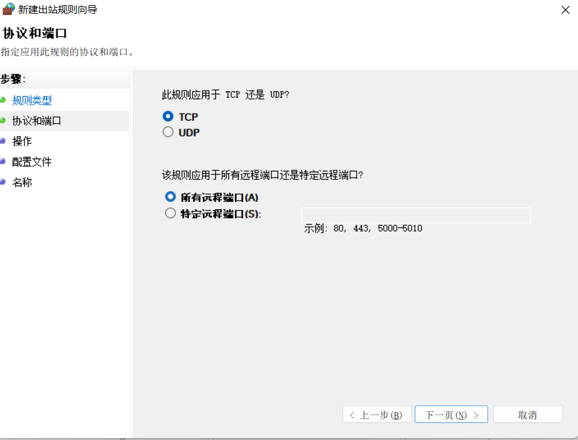
Task: Click the text 该规则应用于所有远程端口还是特定远程端口?
Action: click(262, 175)
